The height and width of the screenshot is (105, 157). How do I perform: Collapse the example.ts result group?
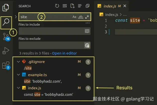click(x=18, y=75)
